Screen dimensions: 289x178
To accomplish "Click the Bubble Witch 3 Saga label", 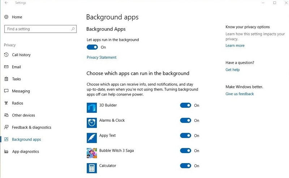I will point(116,151).
